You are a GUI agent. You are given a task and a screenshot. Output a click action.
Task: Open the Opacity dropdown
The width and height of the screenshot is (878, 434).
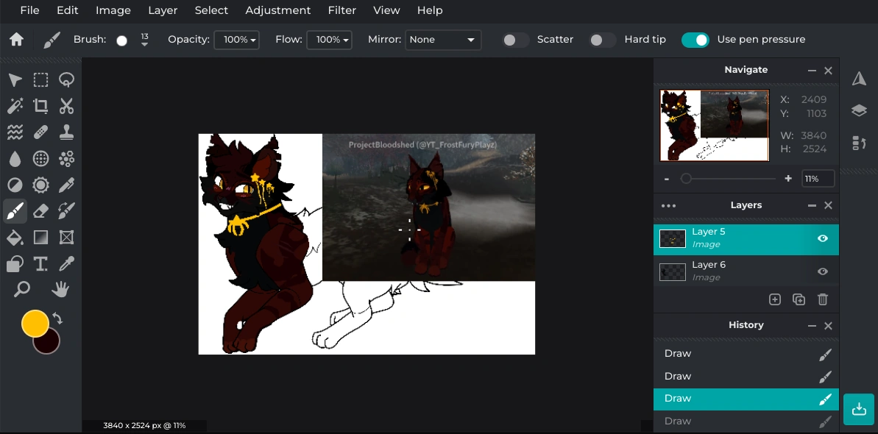(x=236, y=40)
